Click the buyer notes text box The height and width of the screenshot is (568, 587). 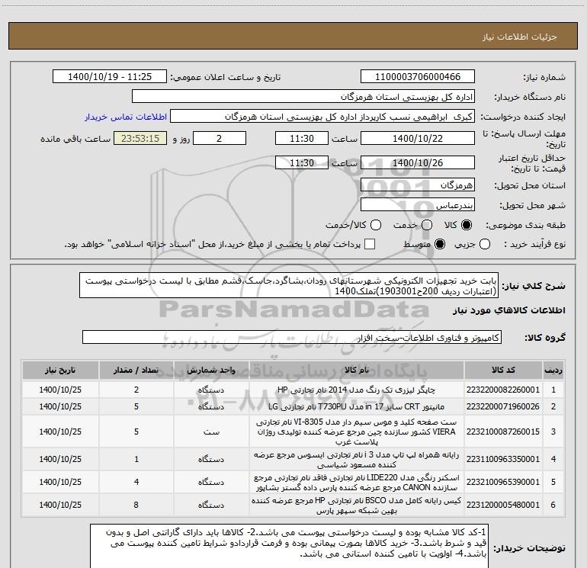289,547
